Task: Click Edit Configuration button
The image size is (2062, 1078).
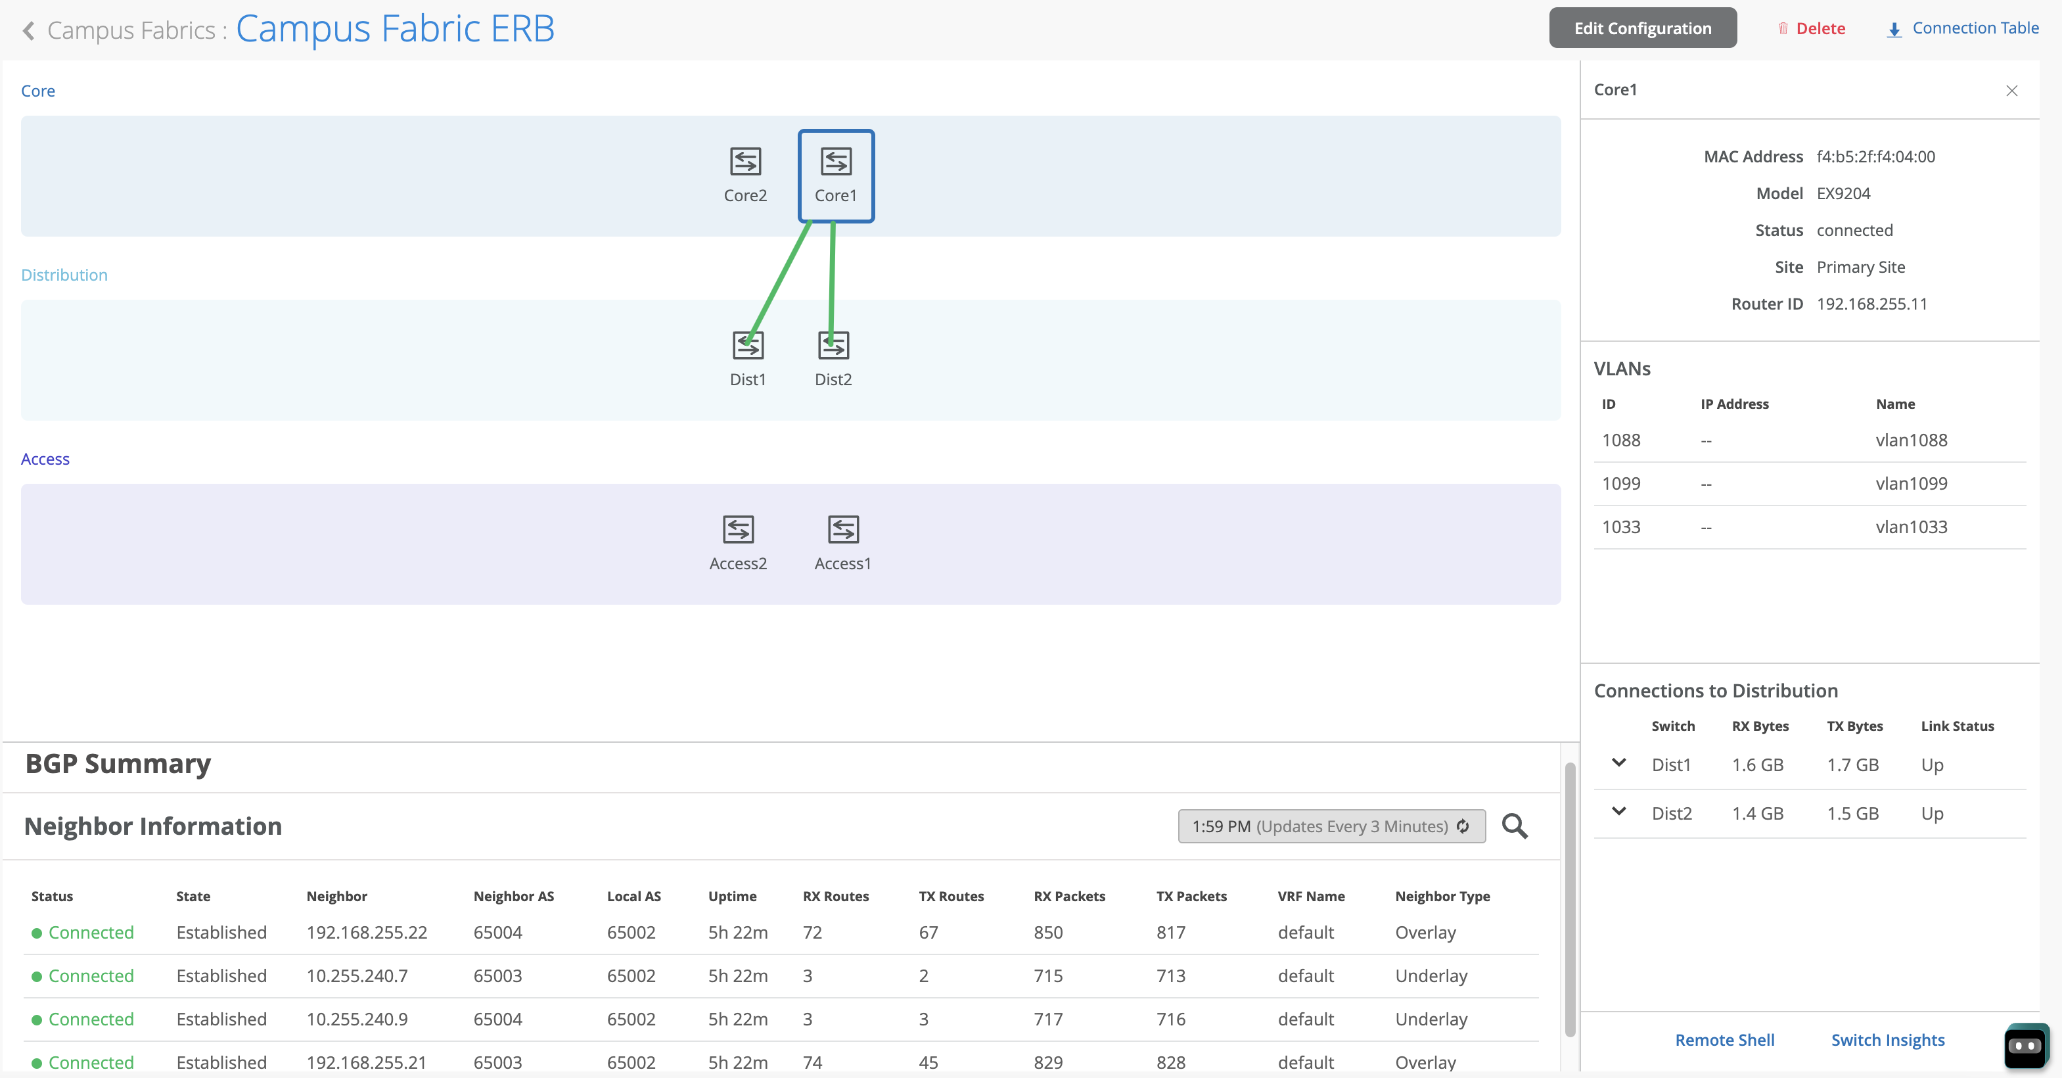Action: pos(1641,28)
